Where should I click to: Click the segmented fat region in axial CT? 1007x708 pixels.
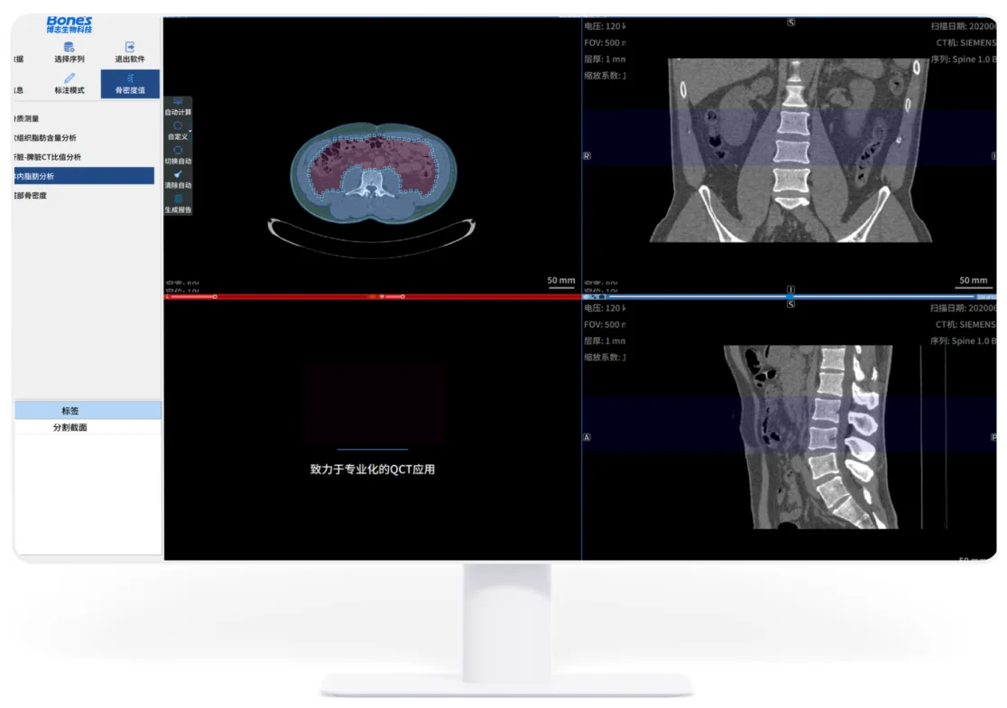(x=334, y=163)
